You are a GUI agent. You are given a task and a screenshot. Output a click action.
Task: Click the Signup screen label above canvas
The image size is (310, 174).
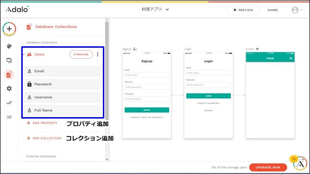pos(127,49)
